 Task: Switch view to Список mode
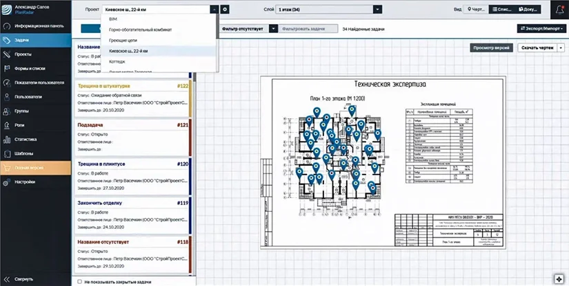pos(502,10)
